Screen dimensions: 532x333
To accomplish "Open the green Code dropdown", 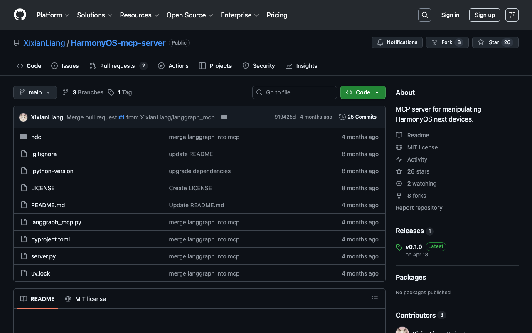I will click(362, 92).
